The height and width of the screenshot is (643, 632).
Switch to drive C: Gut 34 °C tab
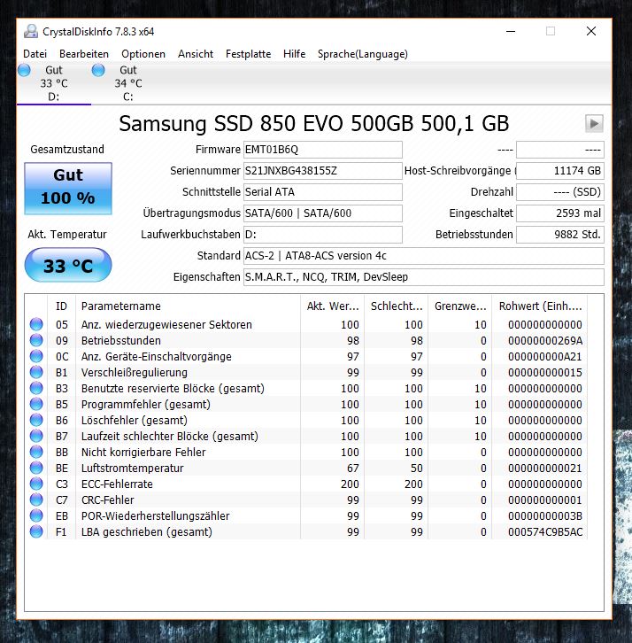point(128,83)
